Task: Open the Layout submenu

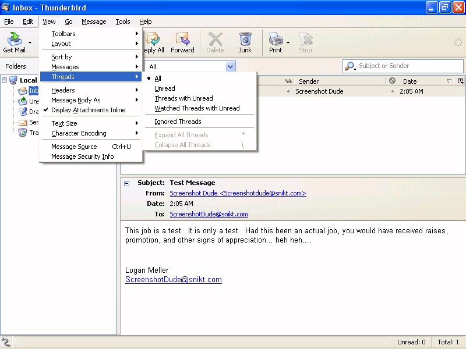Action: (x=91, y=44)
